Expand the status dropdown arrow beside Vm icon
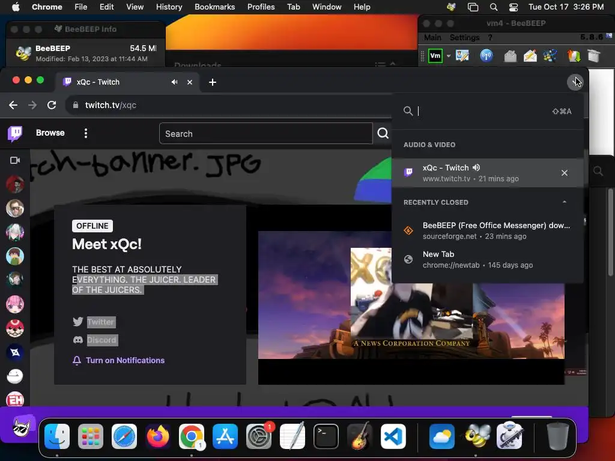 pos(448,56)
